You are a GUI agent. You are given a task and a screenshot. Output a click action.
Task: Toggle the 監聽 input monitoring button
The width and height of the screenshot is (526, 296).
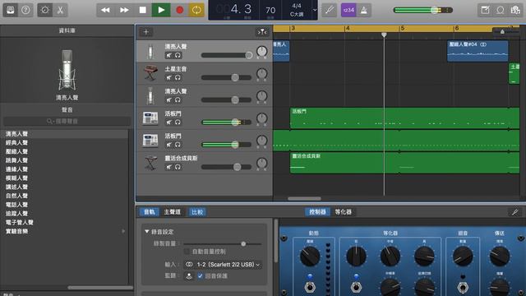pos(189,276)
